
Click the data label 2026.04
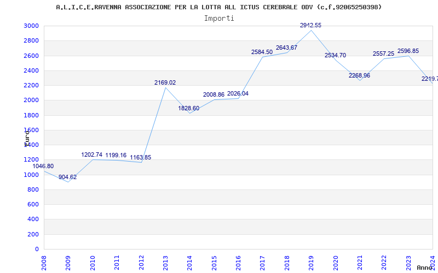[x=238, y=93]
